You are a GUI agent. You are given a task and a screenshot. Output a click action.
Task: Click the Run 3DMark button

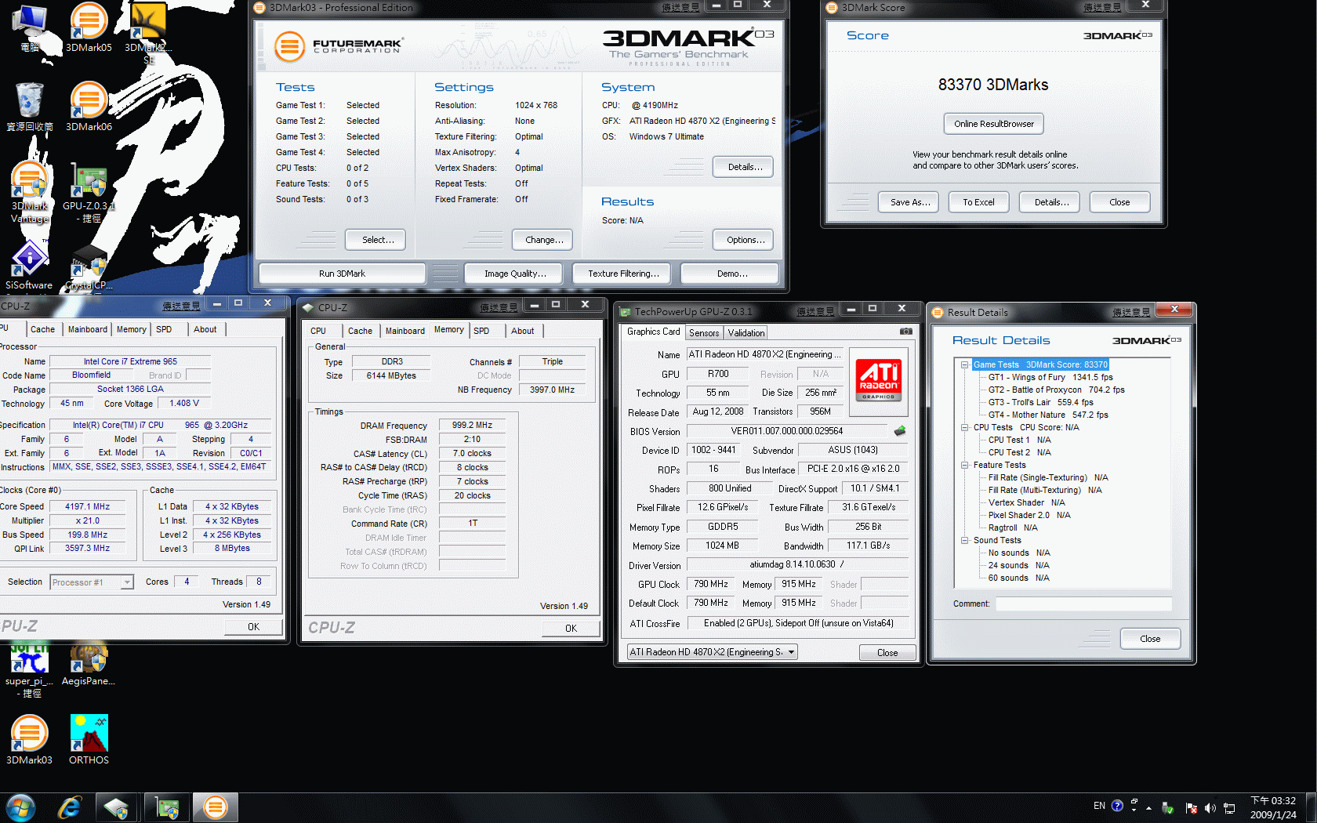coord(342,274)
